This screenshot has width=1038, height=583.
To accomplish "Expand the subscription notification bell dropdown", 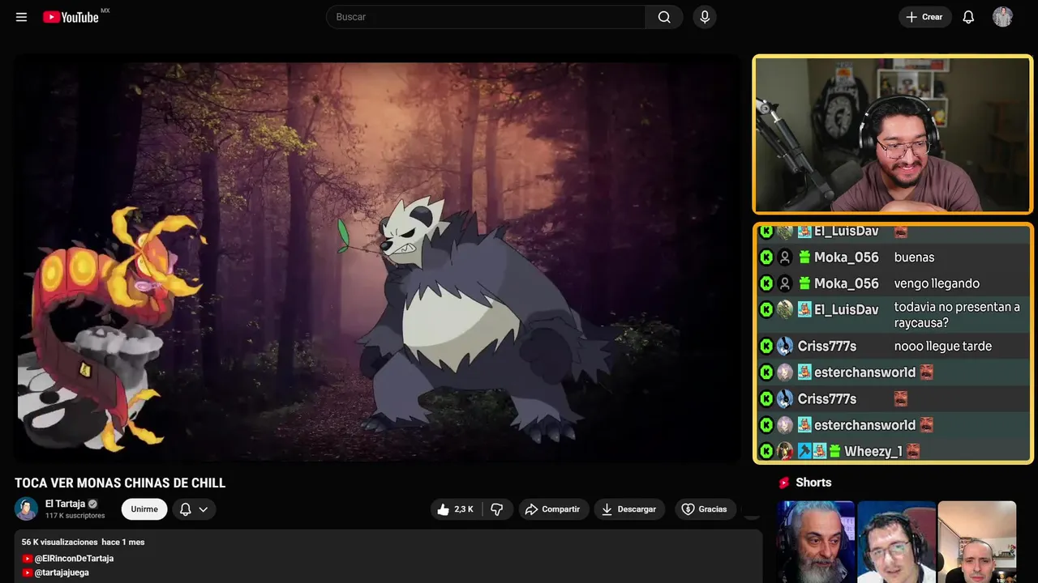I will [194, 509].
